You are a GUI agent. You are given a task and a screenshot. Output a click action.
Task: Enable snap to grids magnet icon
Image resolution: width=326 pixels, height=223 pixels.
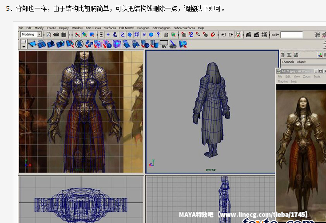pyautogui.click(x=184, y=35)
